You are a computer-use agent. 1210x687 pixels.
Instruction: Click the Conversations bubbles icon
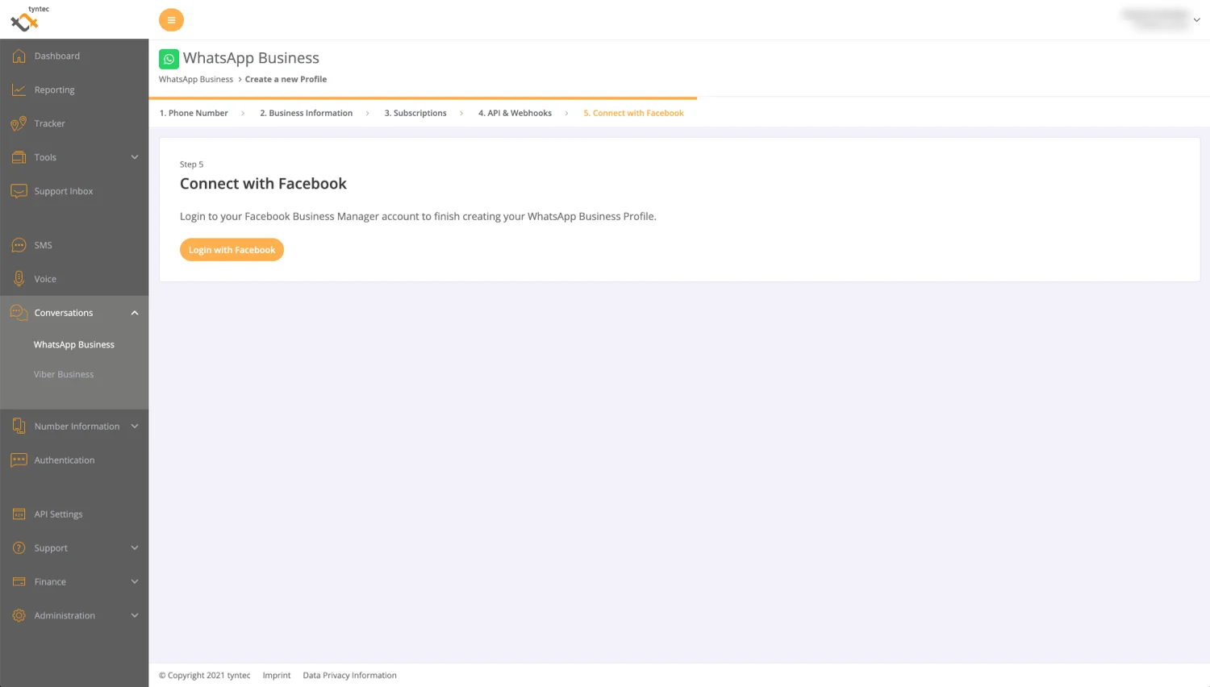[19, 313]
